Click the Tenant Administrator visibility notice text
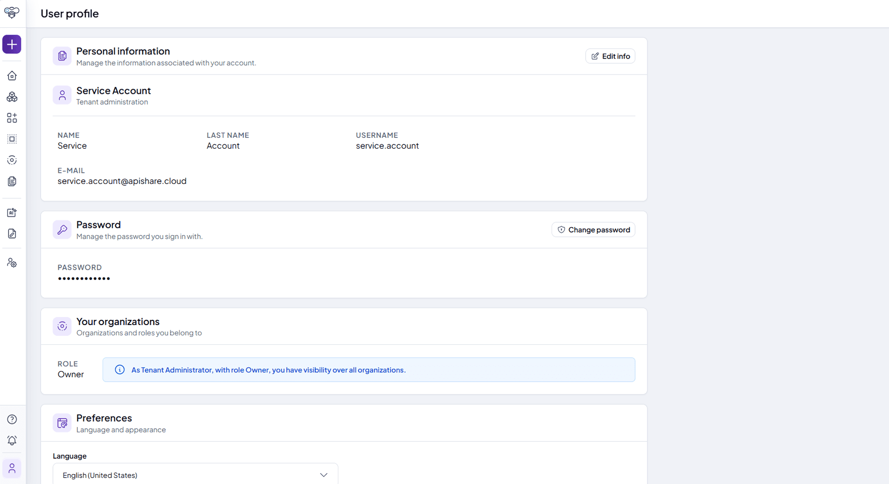 (269, 370)
